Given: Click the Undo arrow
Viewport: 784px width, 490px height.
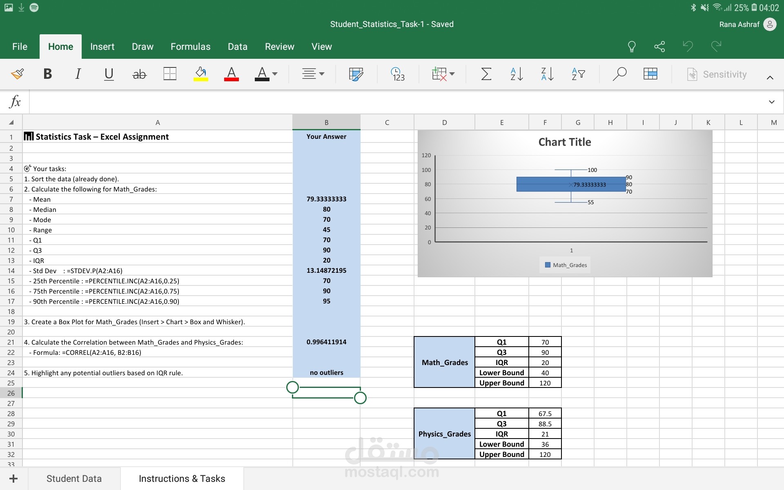Looking at the screenshot, I should coord(688,46).
